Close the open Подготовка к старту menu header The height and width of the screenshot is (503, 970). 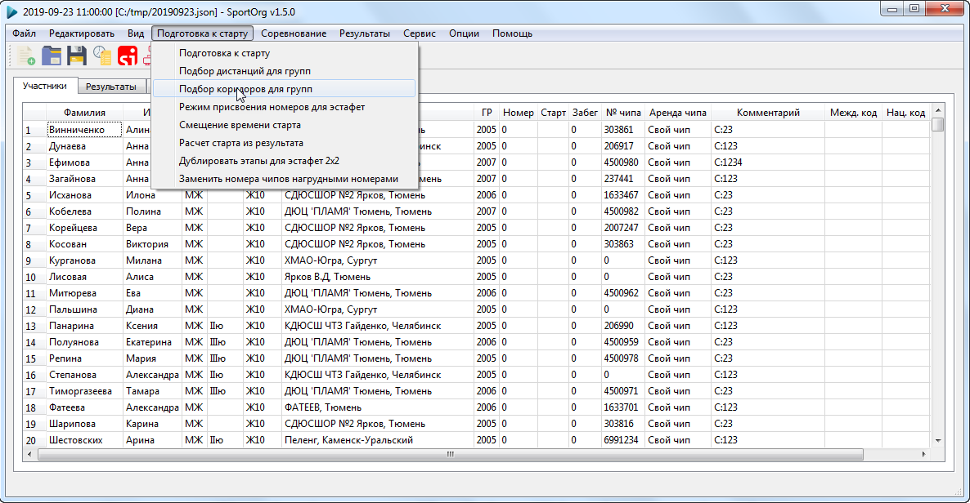coord(202,33)
